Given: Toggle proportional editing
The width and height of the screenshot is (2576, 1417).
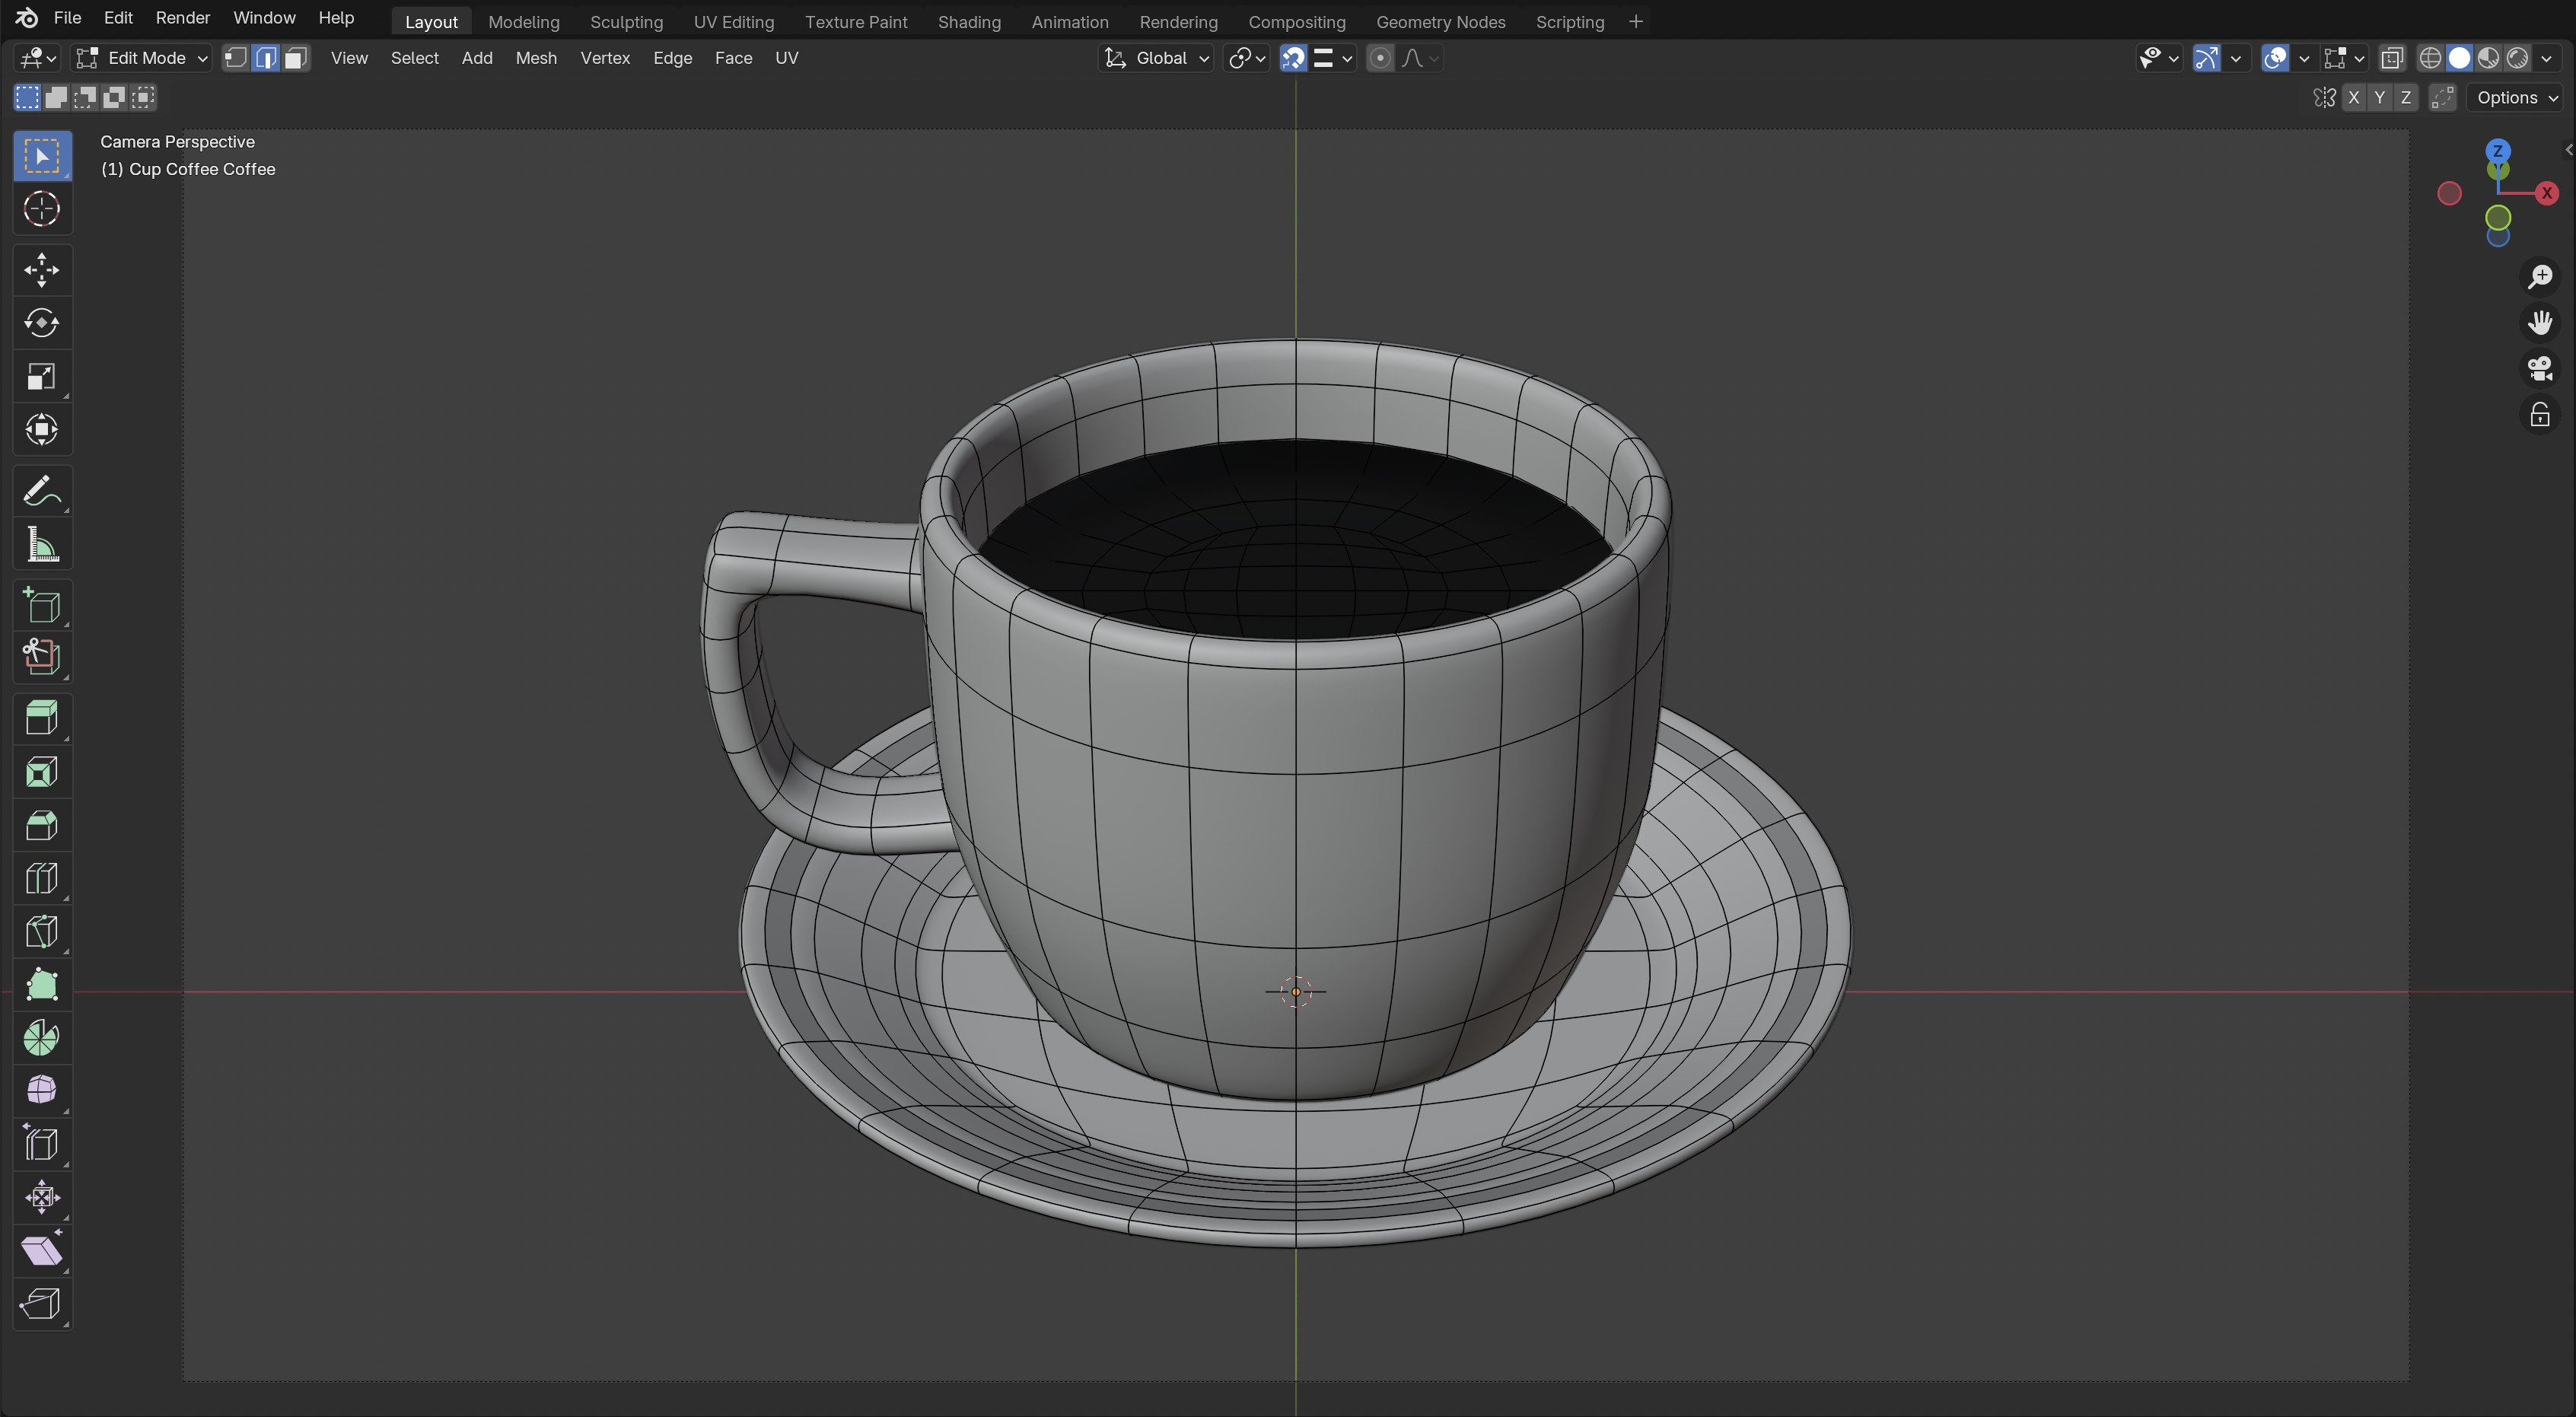Looking at the screenshot, I should coord(1380,58).
